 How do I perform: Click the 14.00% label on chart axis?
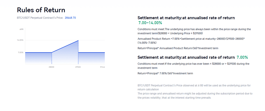tap(20, 40)
